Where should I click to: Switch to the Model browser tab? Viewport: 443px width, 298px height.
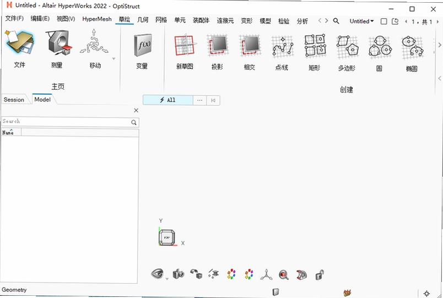click(x=42, y=100)
